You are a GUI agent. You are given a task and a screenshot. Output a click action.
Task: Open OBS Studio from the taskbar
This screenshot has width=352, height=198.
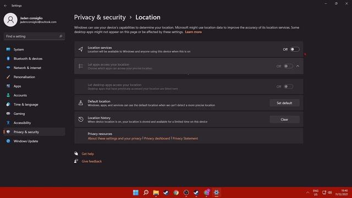pos(186,193)
